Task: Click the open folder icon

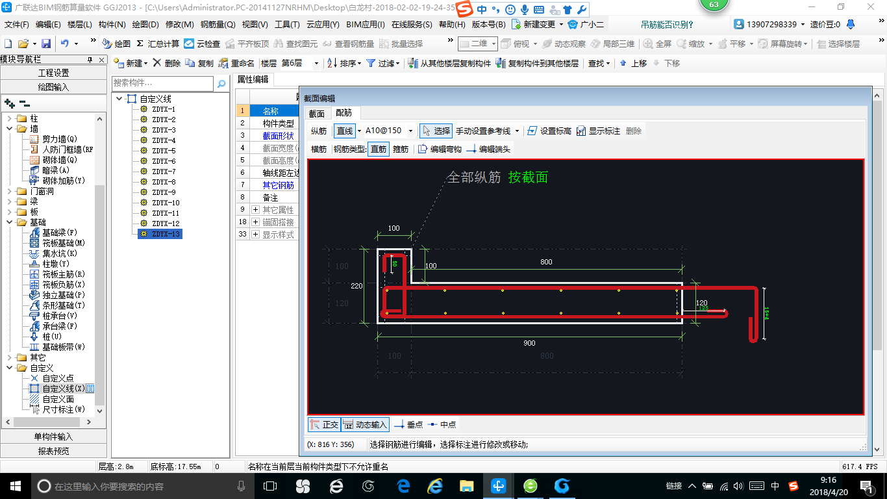Action: click(23, 44)
